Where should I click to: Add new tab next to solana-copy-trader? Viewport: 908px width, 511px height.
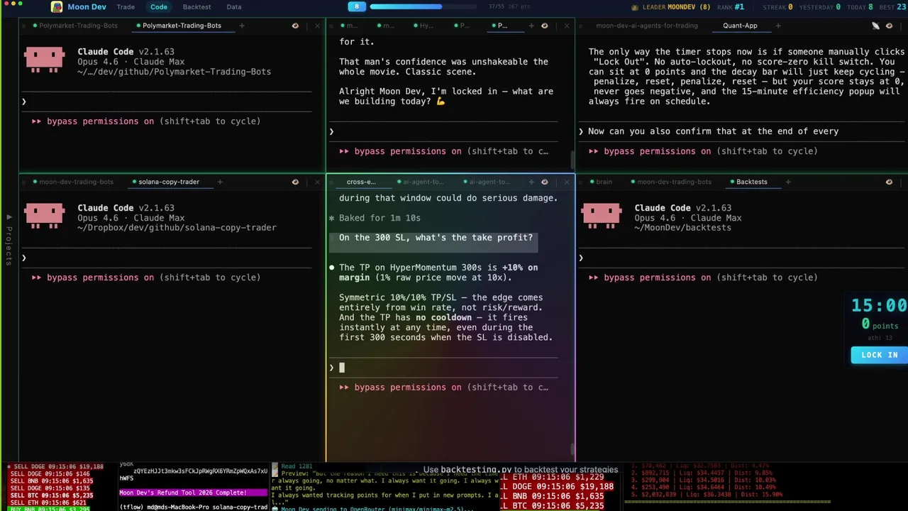tap(220, 182)
